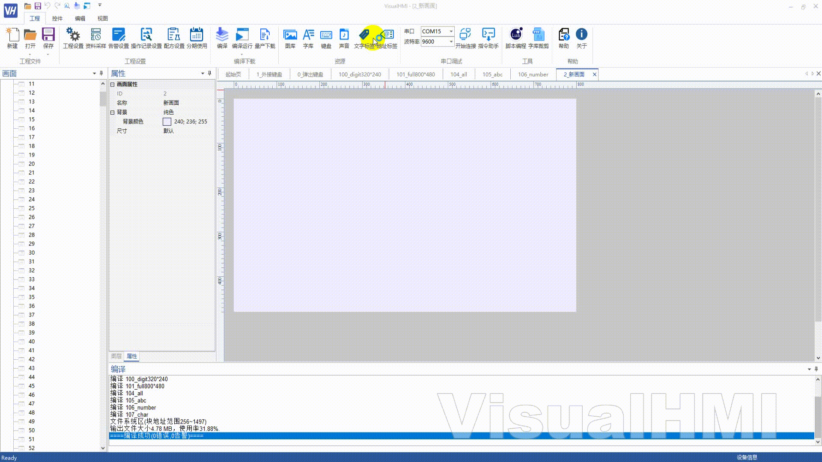This screenshot has width=822, height=462.
Task: Switch to the 控件 ribbon tab
Action: 57,18
